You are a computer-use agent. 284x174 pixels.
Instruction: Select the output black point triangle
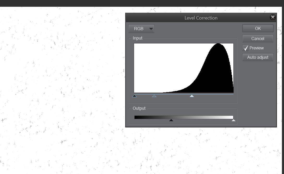[171, 120]
